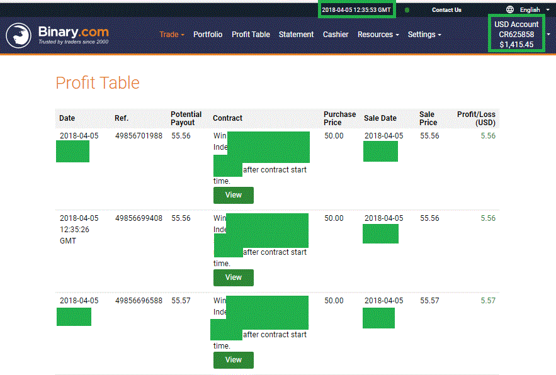Viewport: 556px width, 375px height.
Task: Click the Ref. column header
Action: [122, 118]
